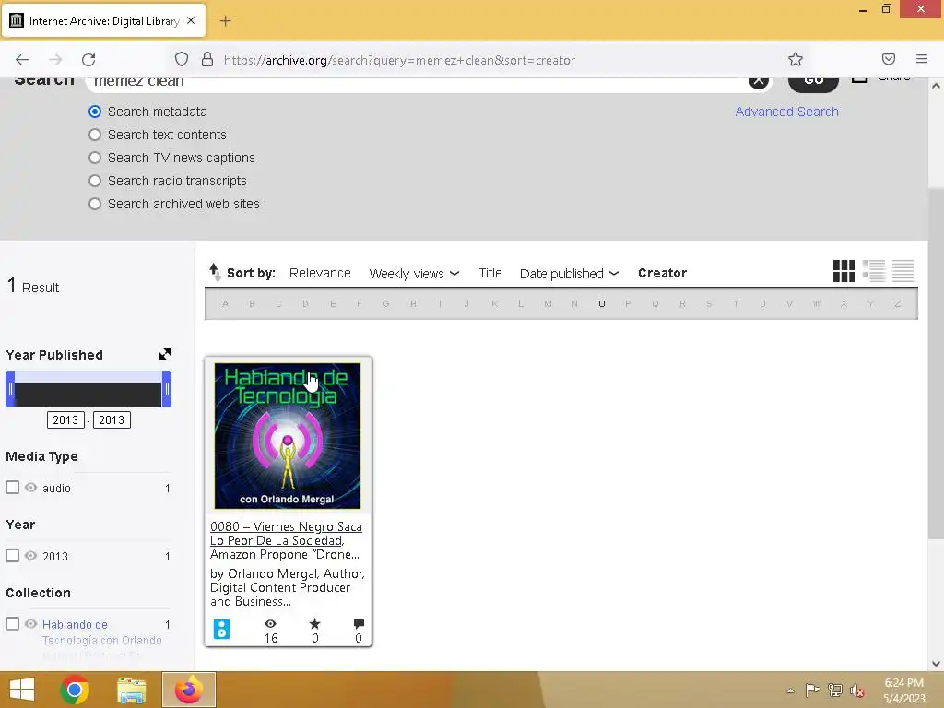Viewport: 944px width, 708px height.
Task: Click the views eye icon showing 16
Action: tap(271, 624)
